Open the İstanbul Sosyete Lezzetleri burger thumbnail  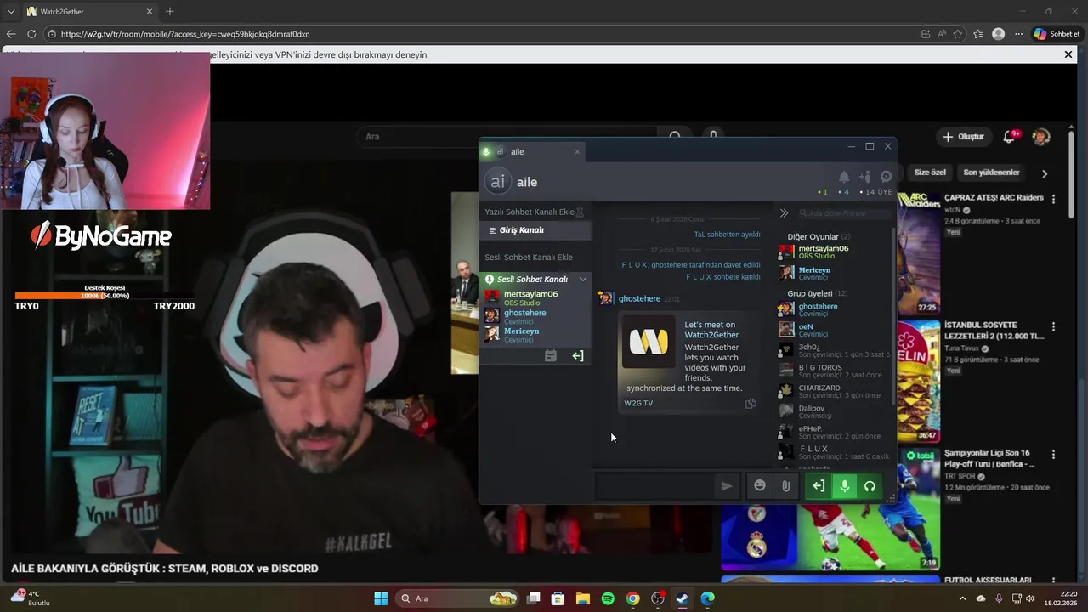point(919,381)
